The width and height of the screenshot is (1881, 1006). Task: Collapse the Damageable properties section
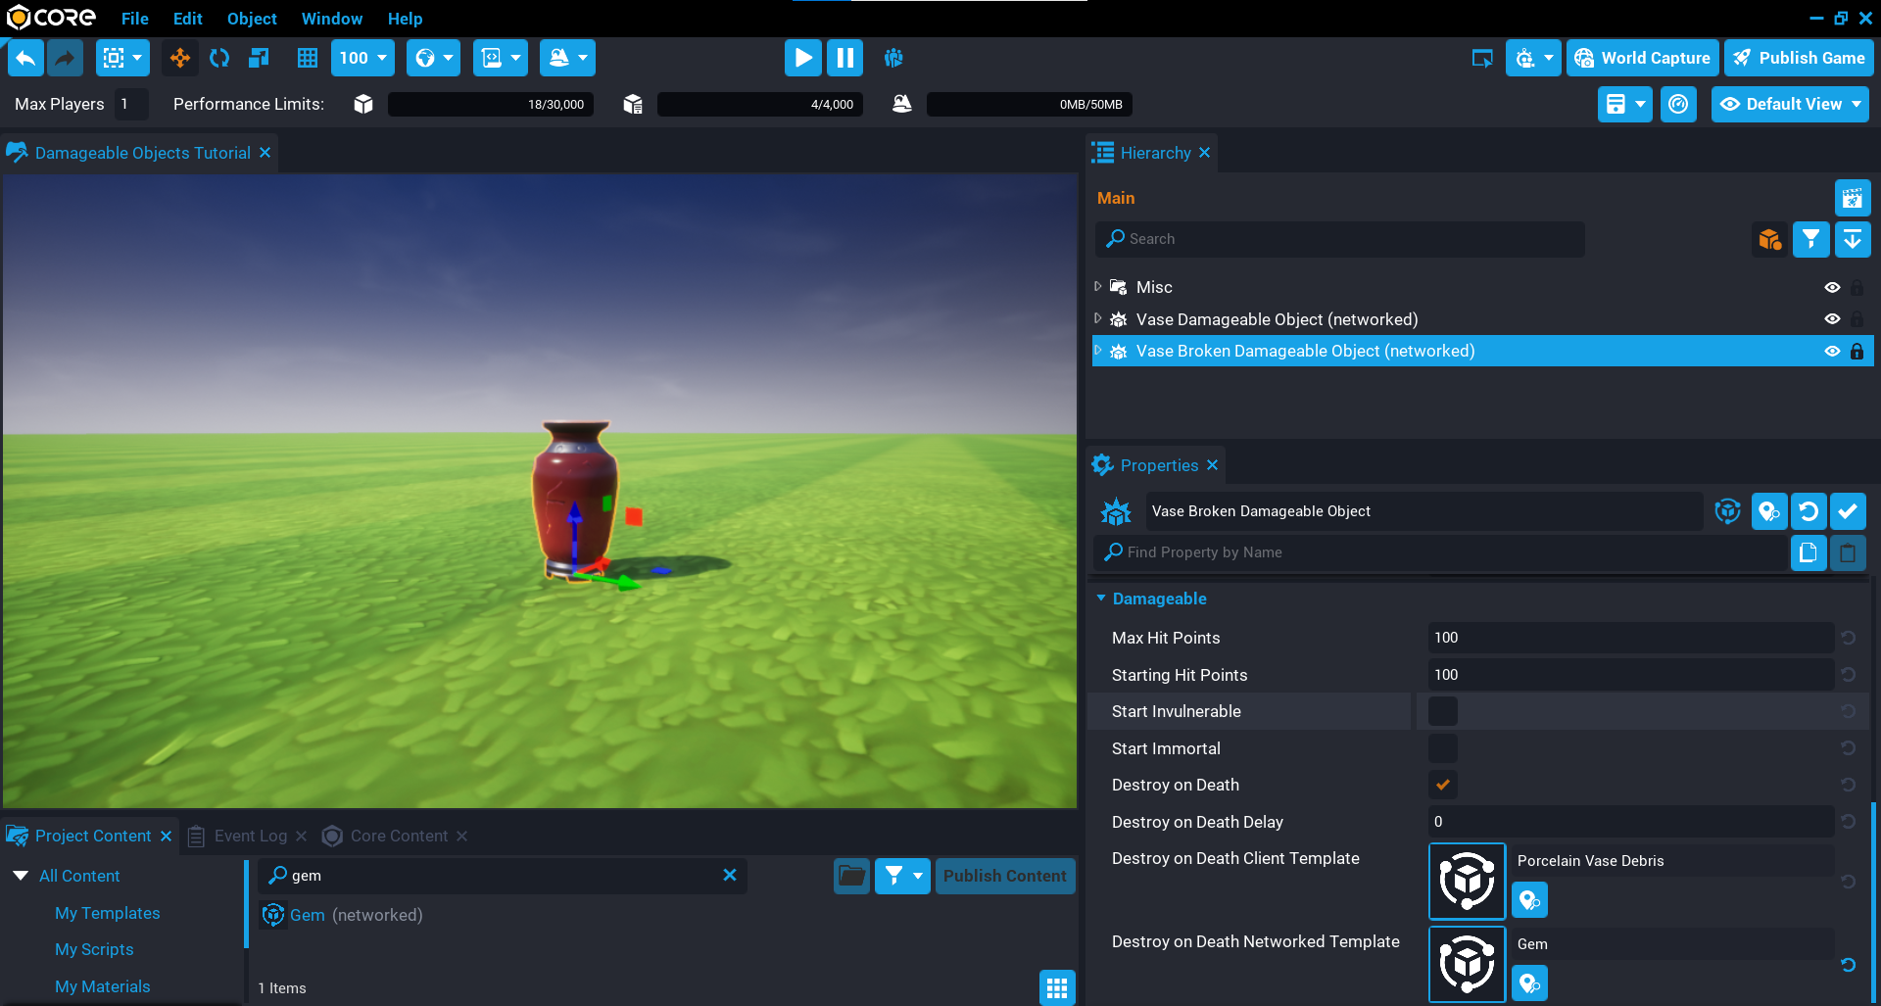(1101, 599)
